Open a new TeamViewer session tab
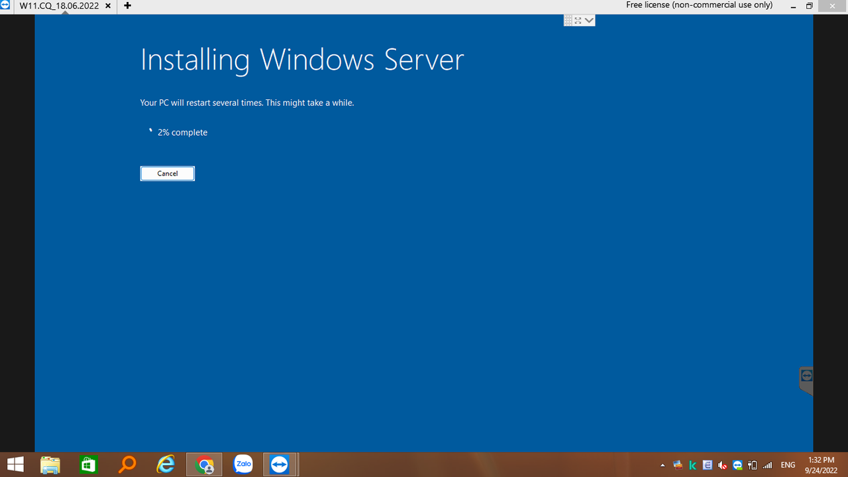Viewport: 848px width, 477px height. pyautogui.click(x=127, y=5)
